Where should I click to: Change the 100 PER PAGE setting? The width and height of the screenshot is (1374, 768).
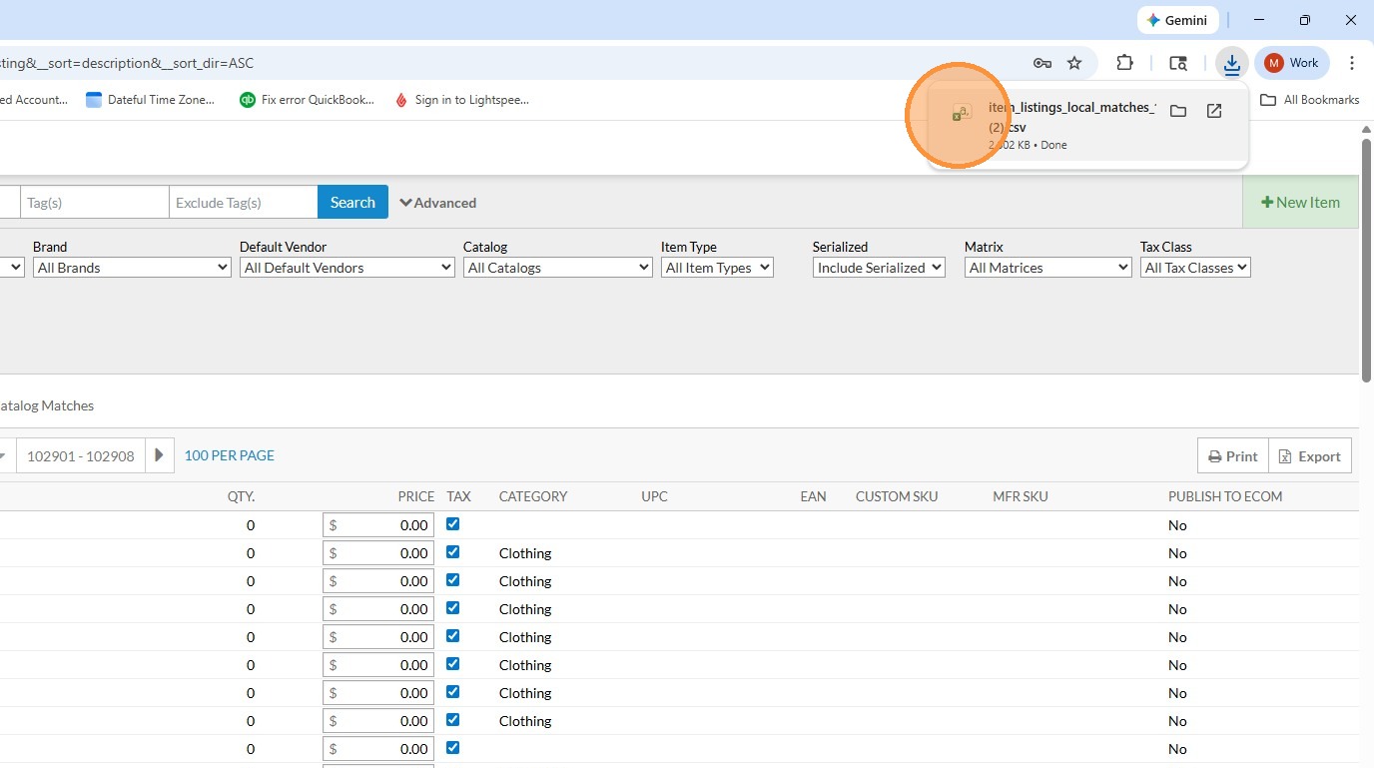230,455
